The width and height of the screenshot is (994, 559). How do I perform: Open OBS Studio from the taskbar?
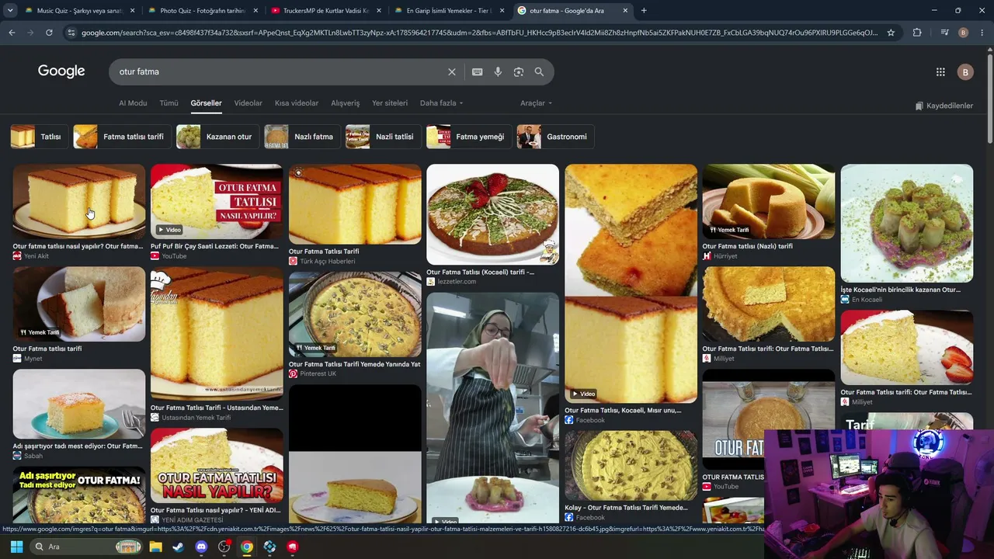tap(224, 547)
